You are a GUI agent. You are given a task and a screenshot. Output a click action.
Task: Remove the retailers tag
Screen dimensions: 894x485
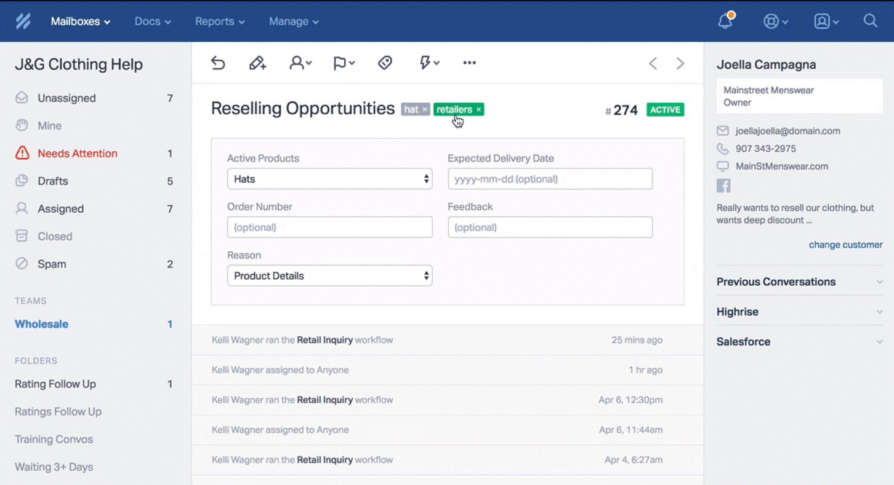pyautogui.click(x=478, y=109)
